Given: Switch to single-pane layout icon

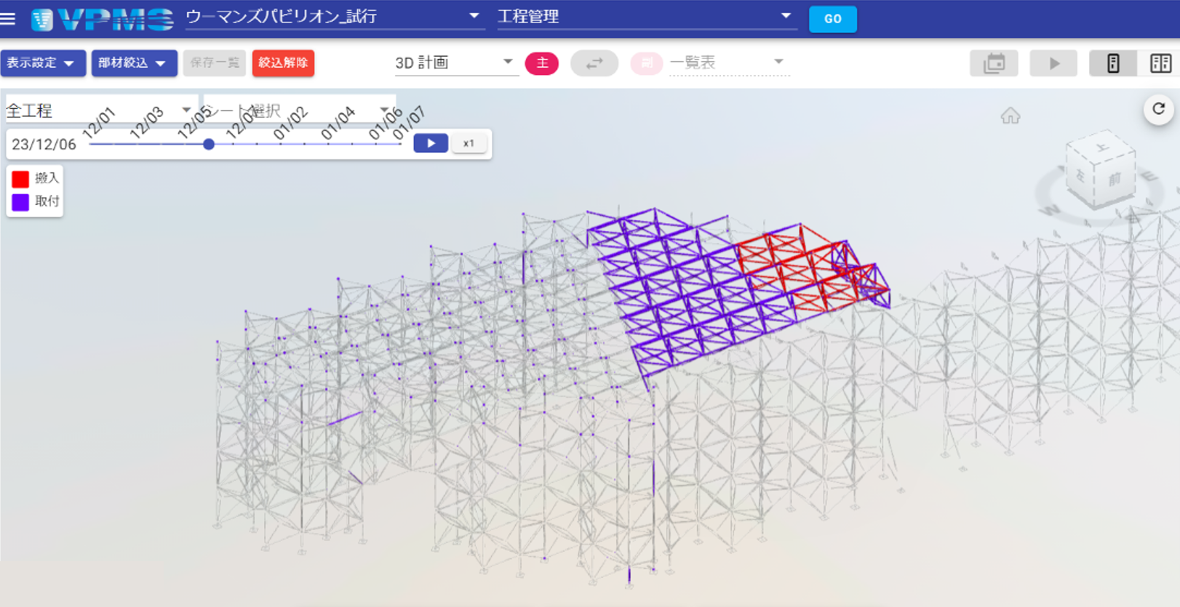Looking at the screenshot, I should point(1112,63).
